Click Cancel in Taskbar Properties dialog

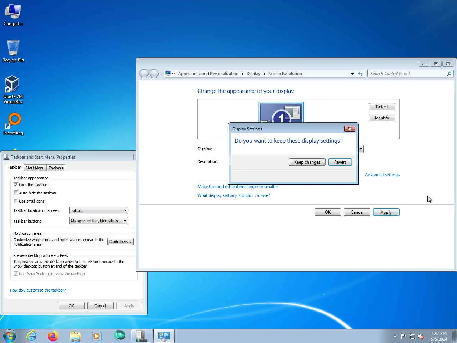click(x=100, y=306)
